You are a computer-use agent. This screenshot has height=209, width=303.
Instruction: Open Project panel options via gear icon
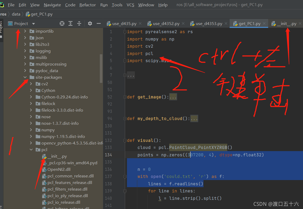(x=90, y=23)
